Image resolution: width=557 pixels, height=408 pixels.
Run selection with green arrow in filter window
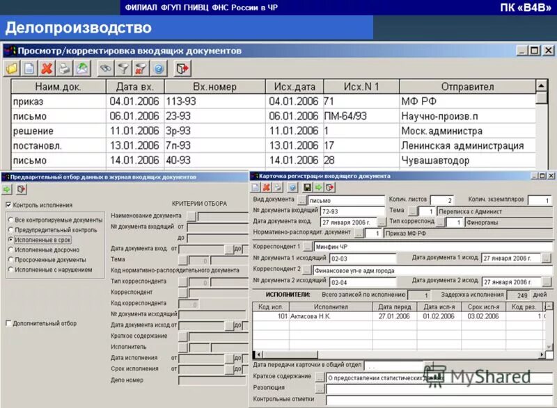pos(7,189)
